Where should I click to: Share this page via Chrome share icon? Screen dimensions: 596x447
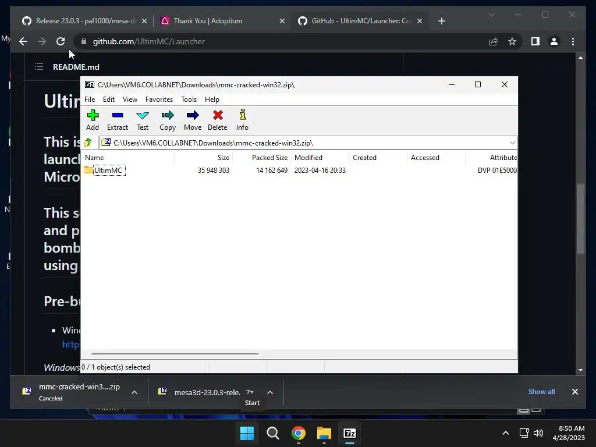pyautogui.click(x=494, y=41)
